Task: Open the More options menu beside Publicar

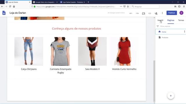Action: tap(162, 13)
